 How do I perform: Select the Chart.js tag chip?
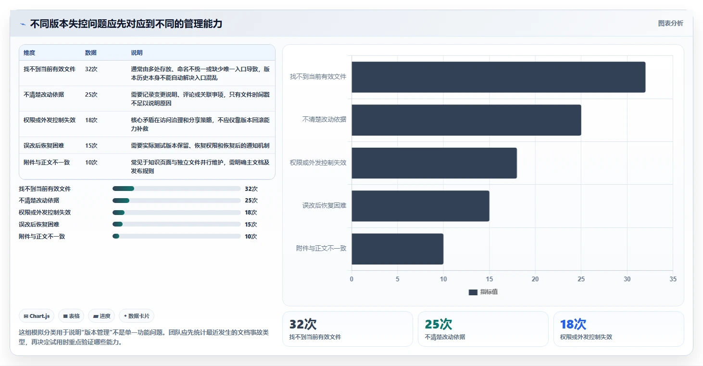point(37,316)
